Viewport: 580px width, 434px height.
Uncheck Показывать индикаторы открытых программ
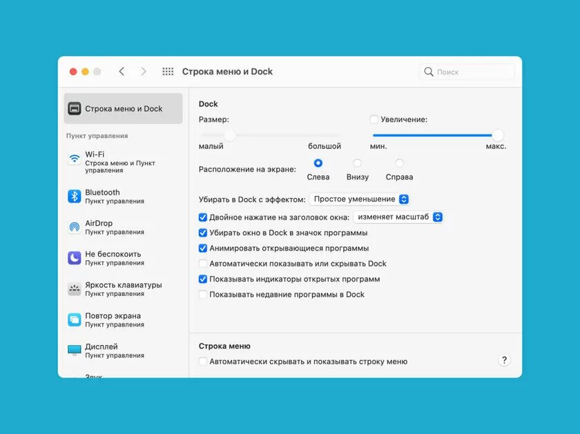coord(203,279)
